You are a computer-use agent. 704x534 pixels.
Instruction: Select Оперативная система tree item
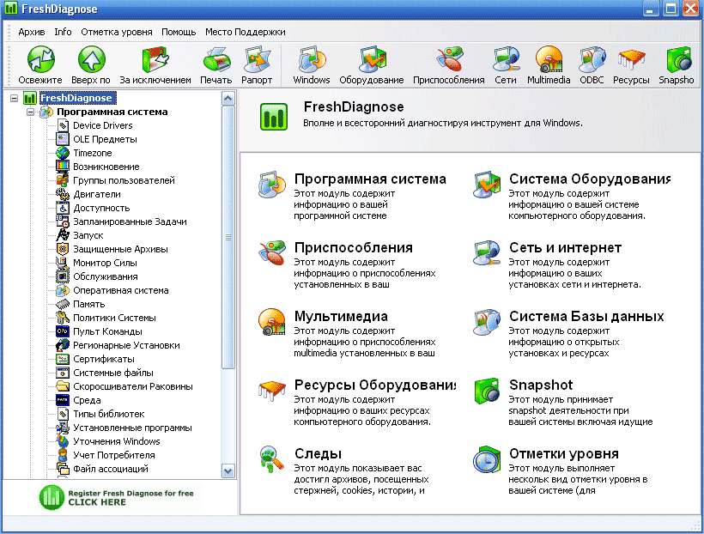coord(121,290)
